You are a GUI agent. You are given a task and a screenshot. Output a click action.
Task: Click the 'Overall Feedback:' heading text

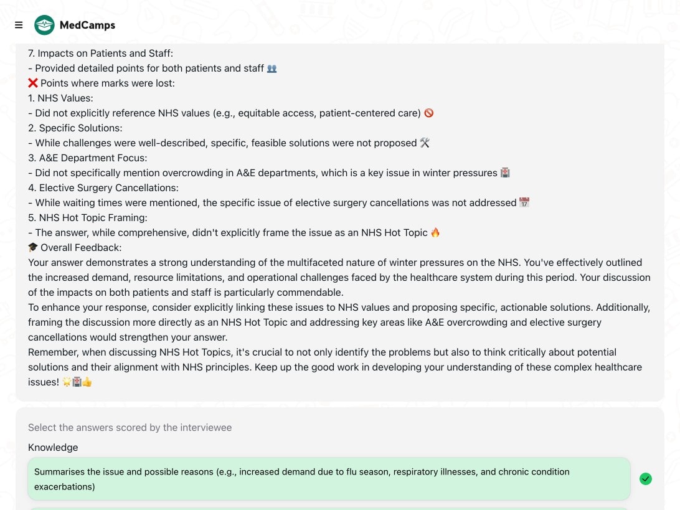(x=81, y=248)
